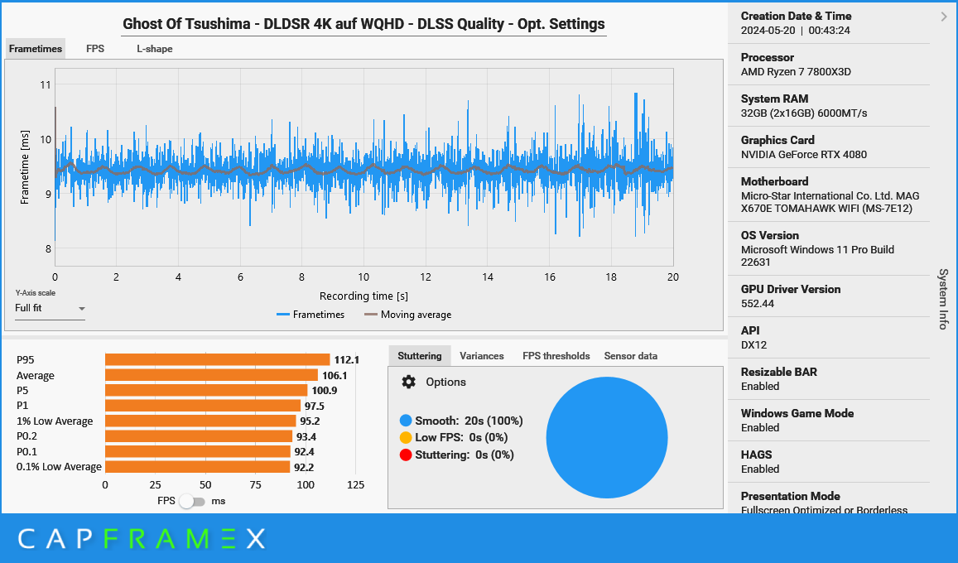This screenshot has width=958, height=563.
Task: Click the Recording time [s] axis label
Action: (x=363, y=296)
